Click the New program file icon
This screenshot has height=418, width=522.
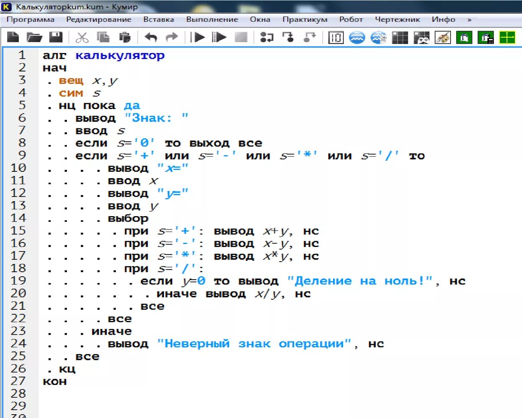point(13,38)
